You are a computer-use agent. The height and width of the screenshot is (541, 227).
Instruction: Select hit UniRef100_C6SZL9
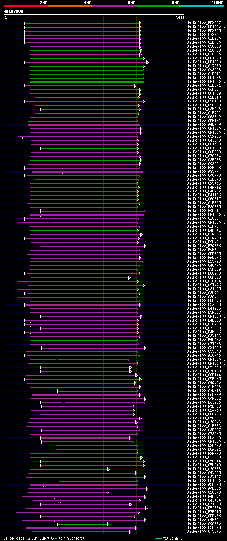204,117
